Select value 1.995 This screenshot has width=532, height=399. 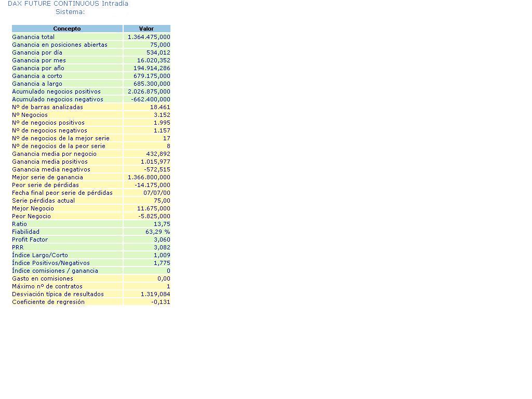click(x=162, y=123)
